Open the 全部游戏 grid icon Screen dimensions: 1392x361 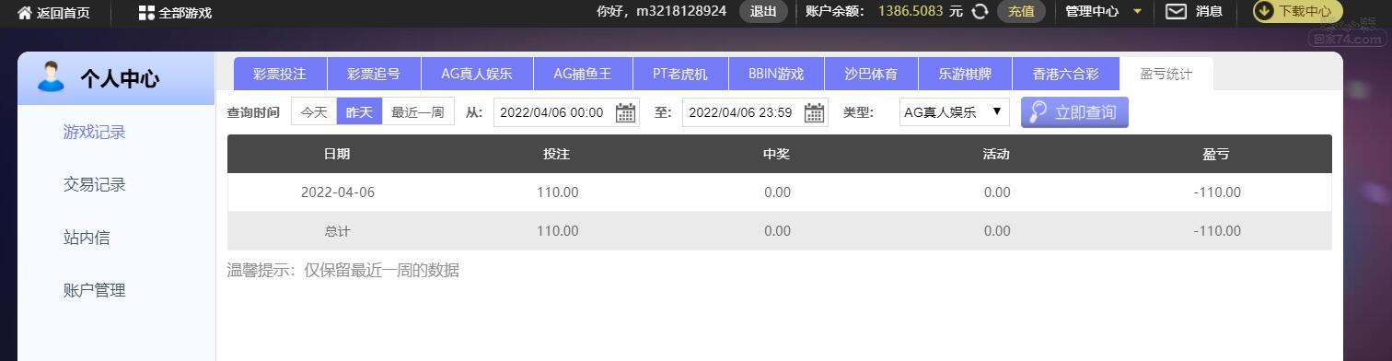[x=146, y=12]
